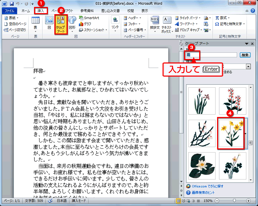This screenshot has height=206, width=258.
Task: Click the zoom in plus button
Action: (x=248, y=201)
